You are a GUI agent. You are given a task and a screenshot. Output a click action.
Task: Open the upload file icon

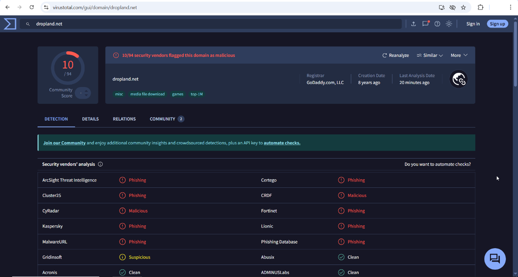pyautogui.click(x=414, y=24)
